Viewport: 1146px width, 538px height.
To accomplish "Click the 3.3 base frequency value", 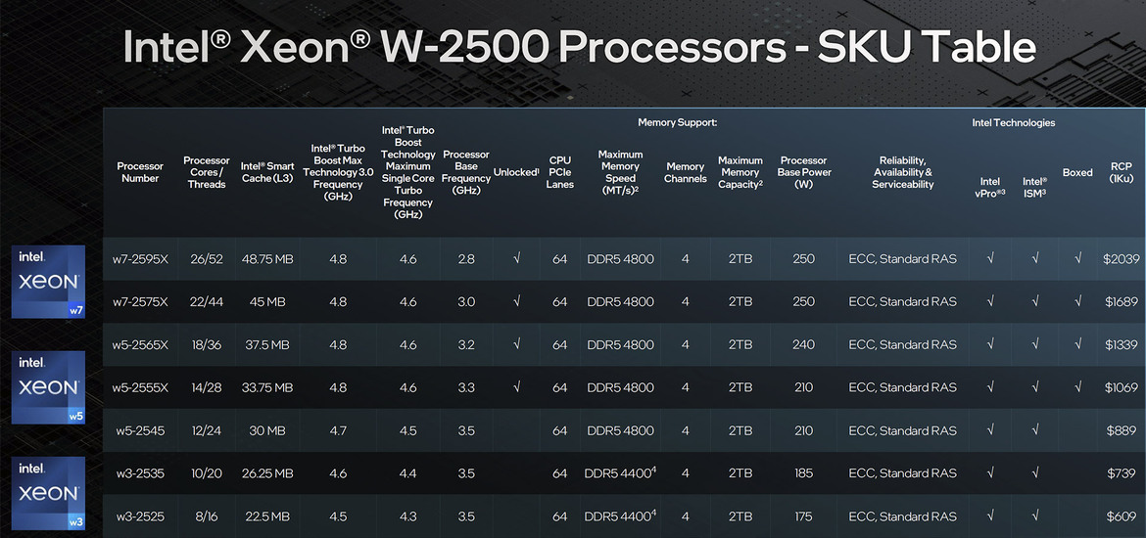I will pyautogui.click(x=466, y=388).
